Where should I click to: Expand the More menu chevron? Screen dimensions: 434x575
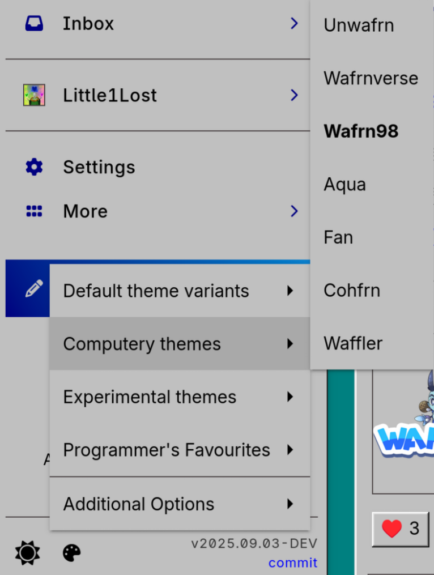(x=293, y=211)
